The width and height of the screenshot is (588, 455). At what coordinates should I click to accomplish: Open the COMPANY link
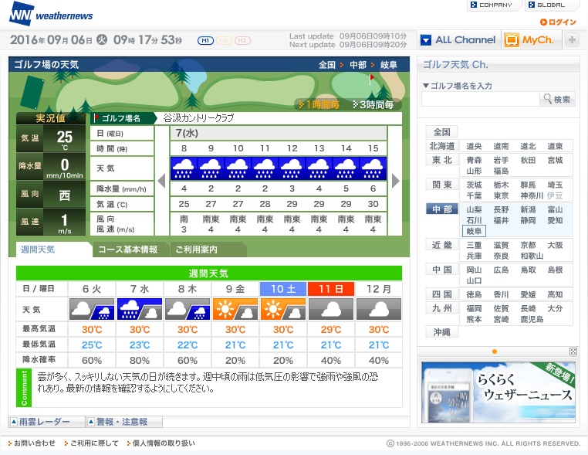click(x=495, y=5)
